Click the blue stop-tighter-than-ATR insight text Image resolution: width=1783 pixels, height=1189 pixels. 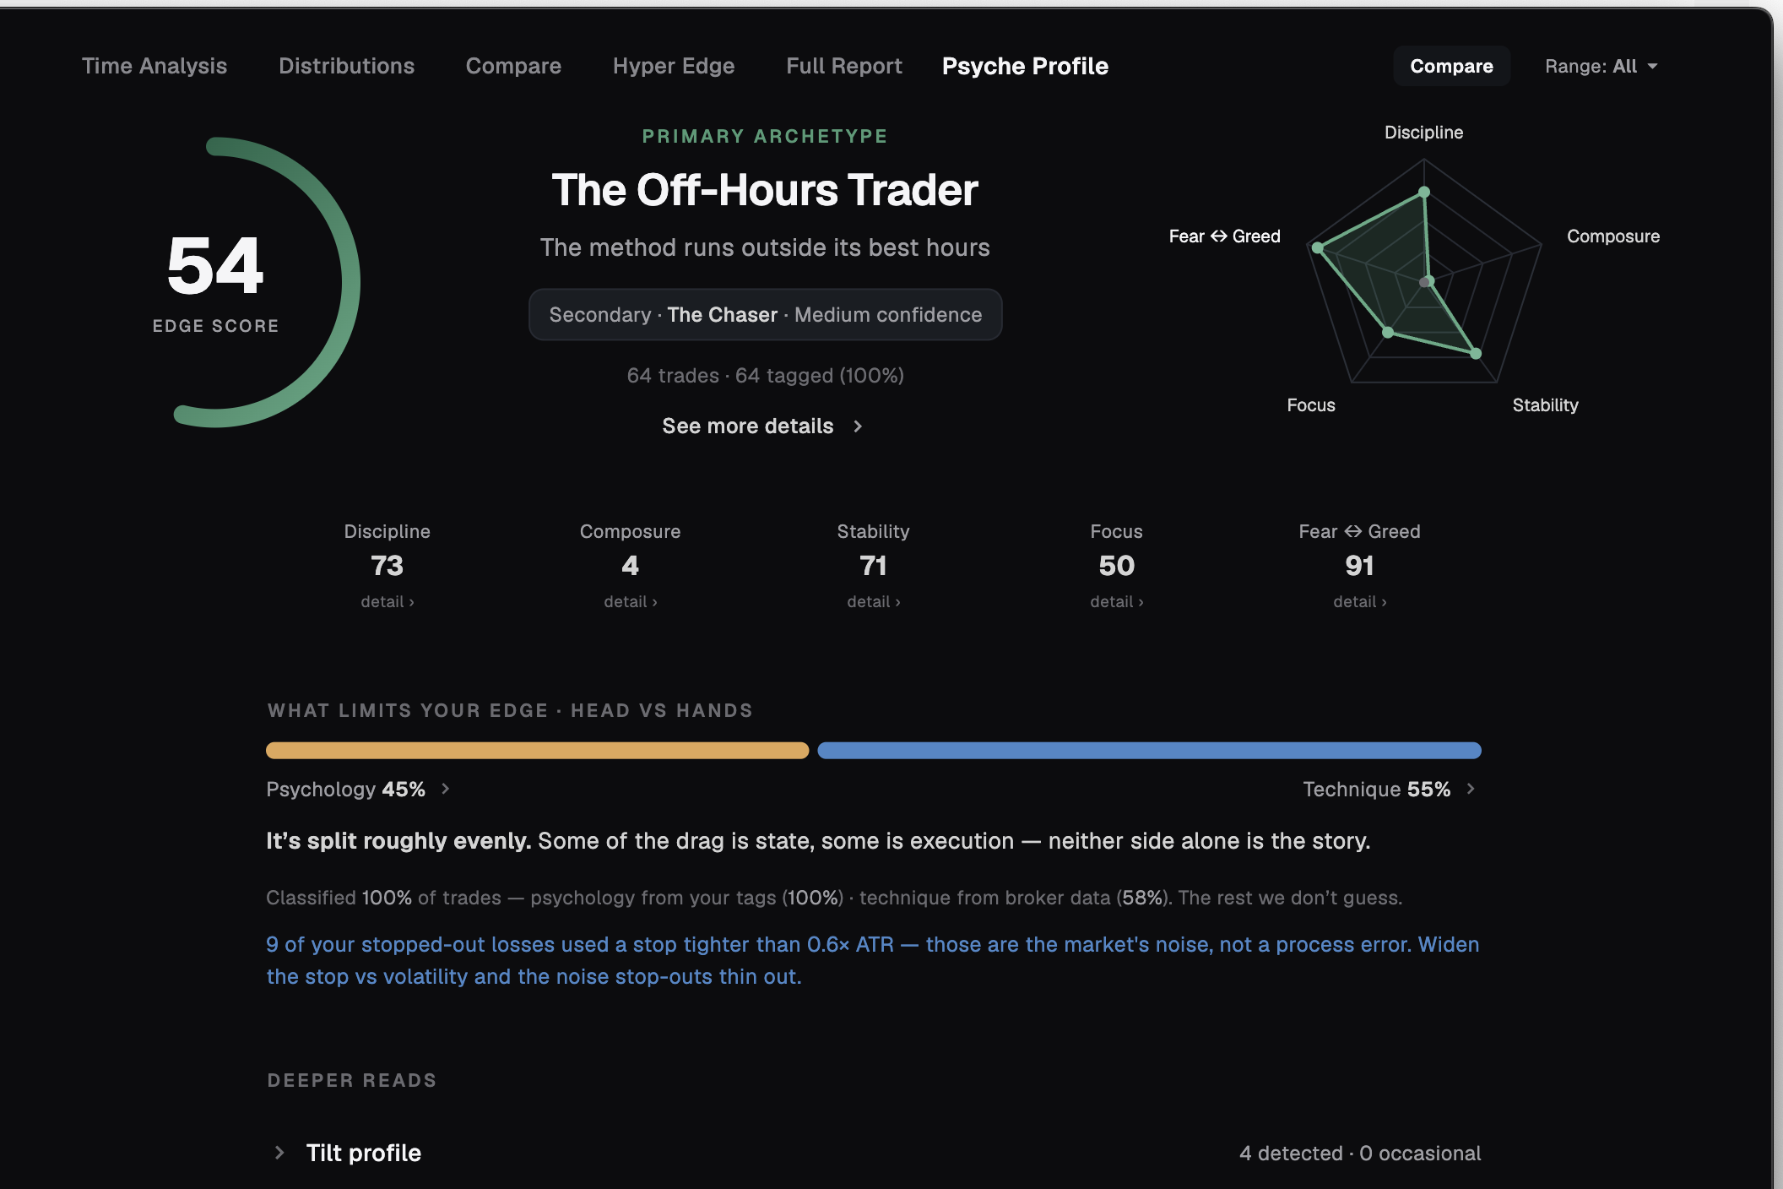(873, 960)
